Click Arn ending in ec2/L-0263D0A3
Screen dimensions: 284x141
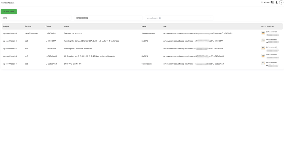tap(193, 64)
